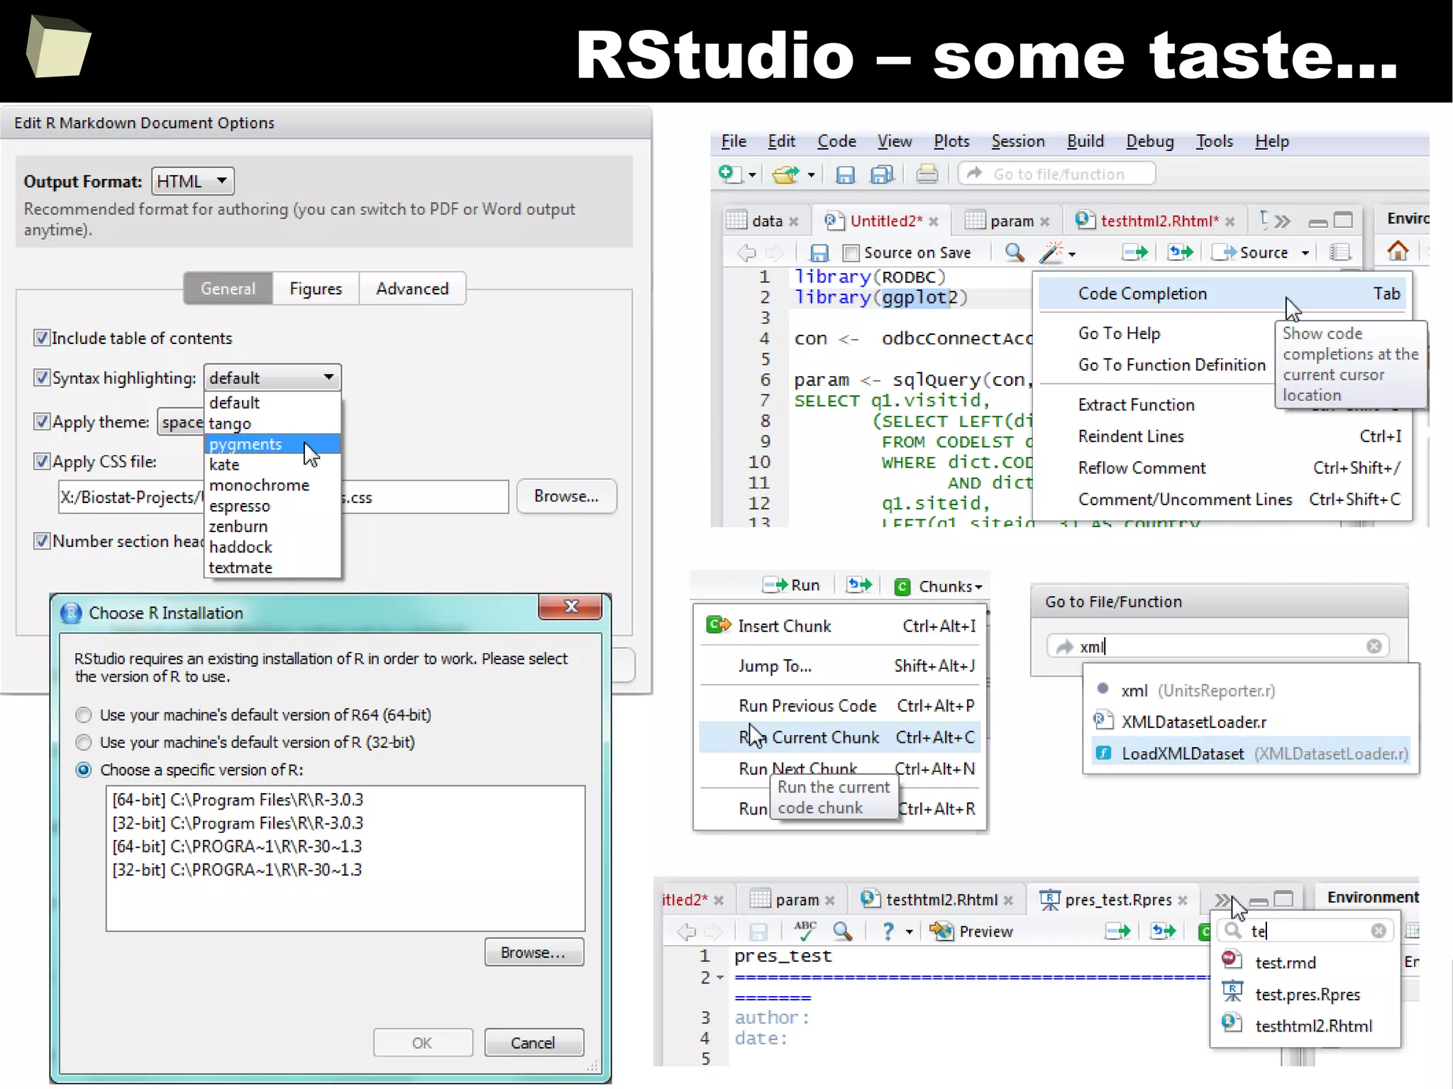Click the Home icon in Environment pane
This screenshot has width=1453, height=1089.
tap(1398, 251)
